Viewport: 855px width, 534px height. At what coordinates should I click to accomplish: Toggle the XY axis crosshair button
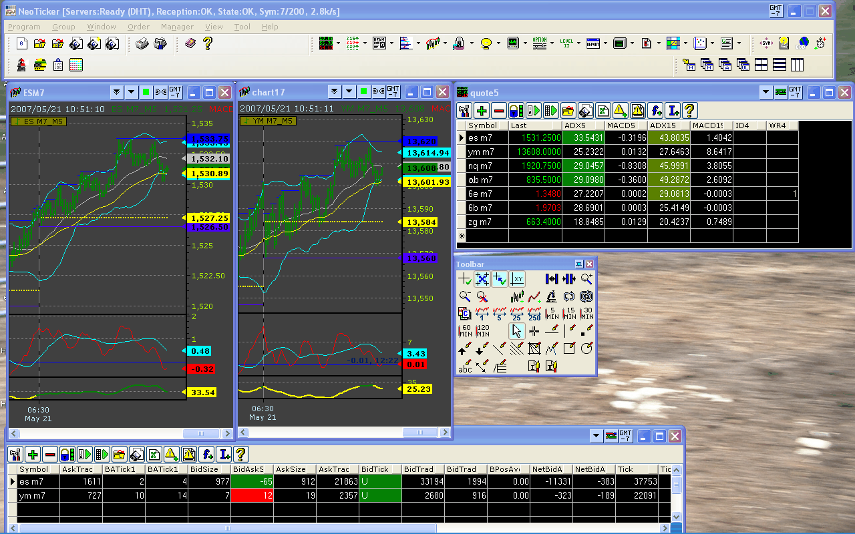tap(517, 279)
